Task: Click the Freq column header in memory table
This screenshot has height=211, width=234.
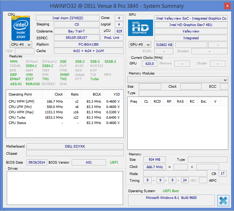Action: pyautogui.click(x=133, y=101)
